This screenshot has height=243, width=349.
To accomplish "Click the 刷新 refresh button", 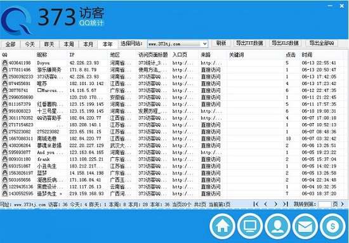I will click(x=221, y=43).
